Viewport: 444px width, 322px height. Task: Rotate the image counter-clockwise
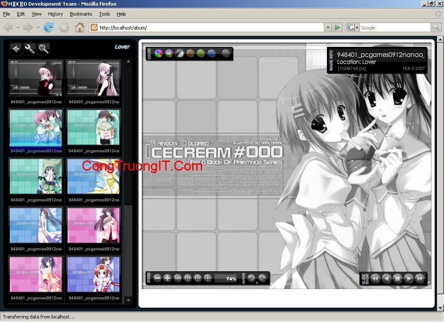pos(251,278)
